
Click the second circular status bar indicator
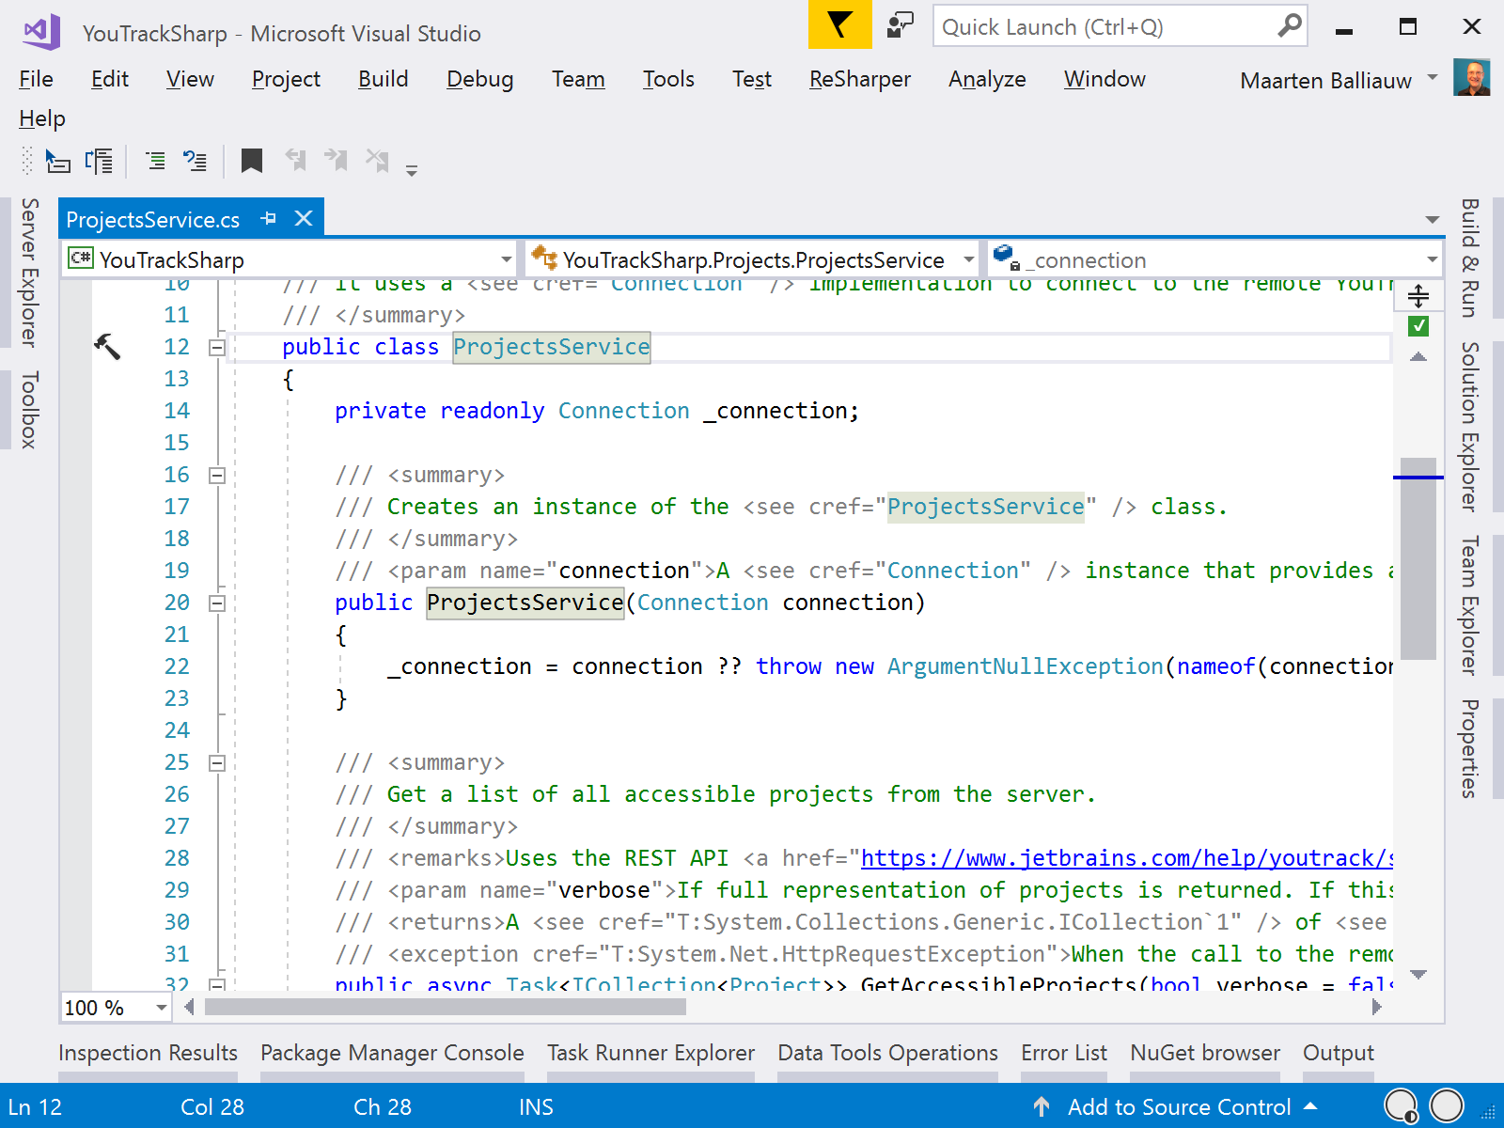point(1447,1105)
